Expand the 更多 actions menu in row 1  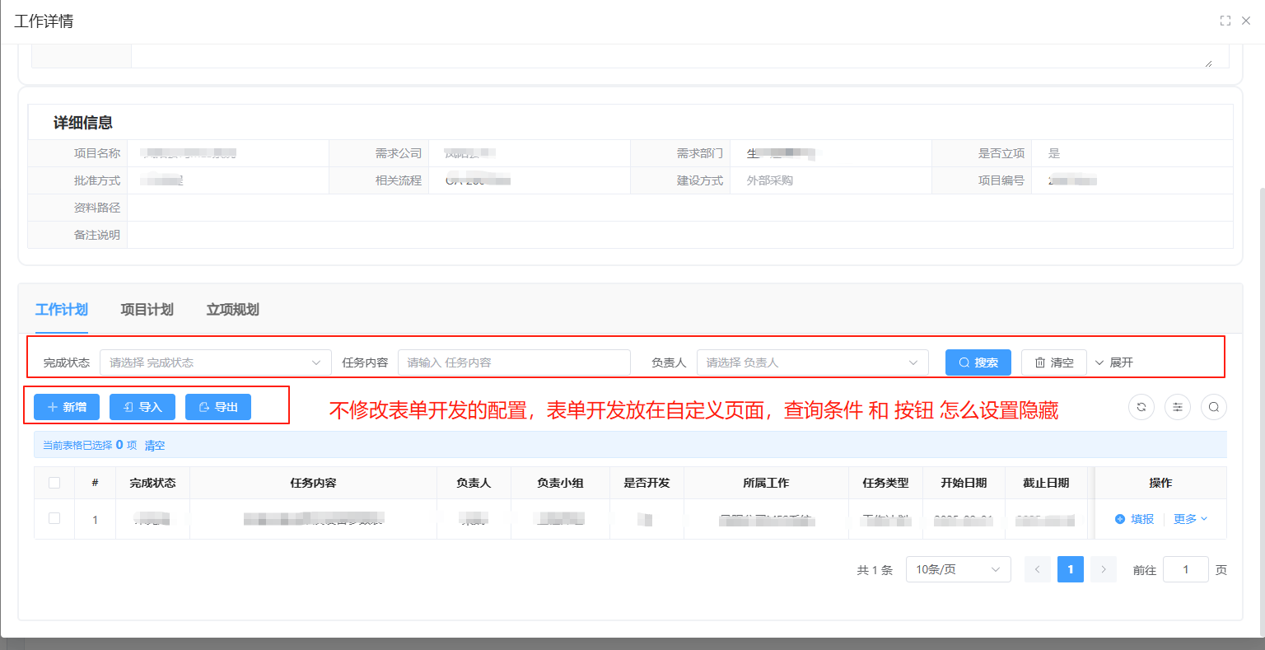(1190, 519)
